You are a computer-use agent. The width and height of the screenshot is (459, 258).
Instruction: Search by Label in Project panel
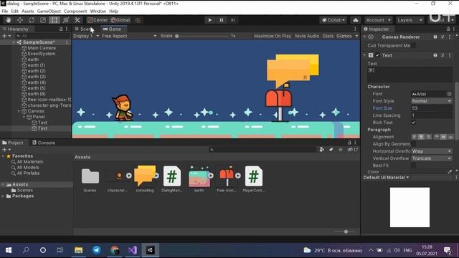point(331,150)
